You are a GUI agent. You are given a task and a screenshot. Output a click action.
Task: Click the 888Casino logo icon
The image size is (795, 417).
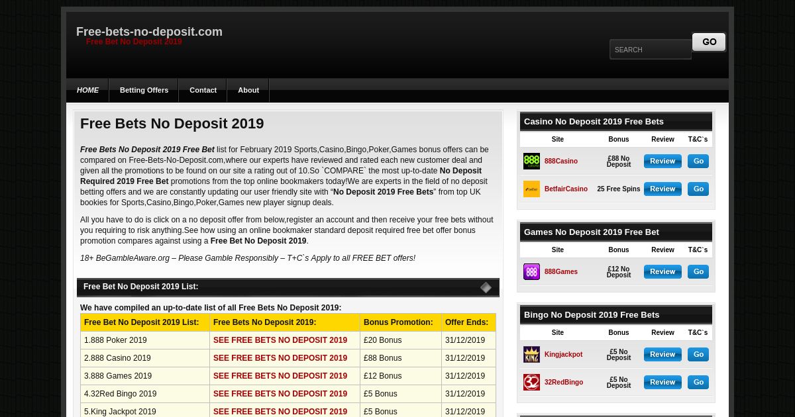pyautogui.click(x=531, y=161)
